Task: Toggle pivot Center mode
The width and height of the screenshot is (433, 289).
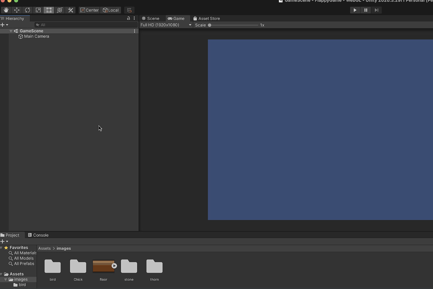Action: [x=89, y=10]
